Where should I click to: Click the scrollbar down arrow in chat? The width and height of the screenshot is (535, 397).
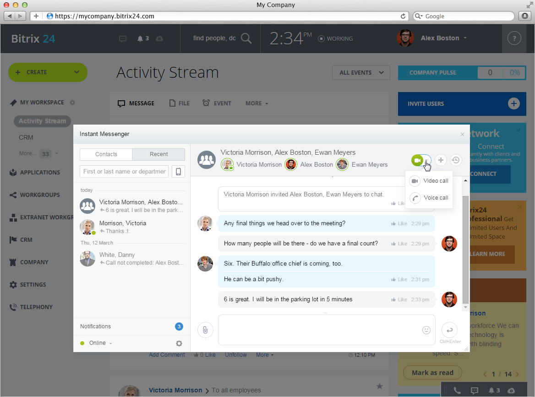[x=465, y=307]
